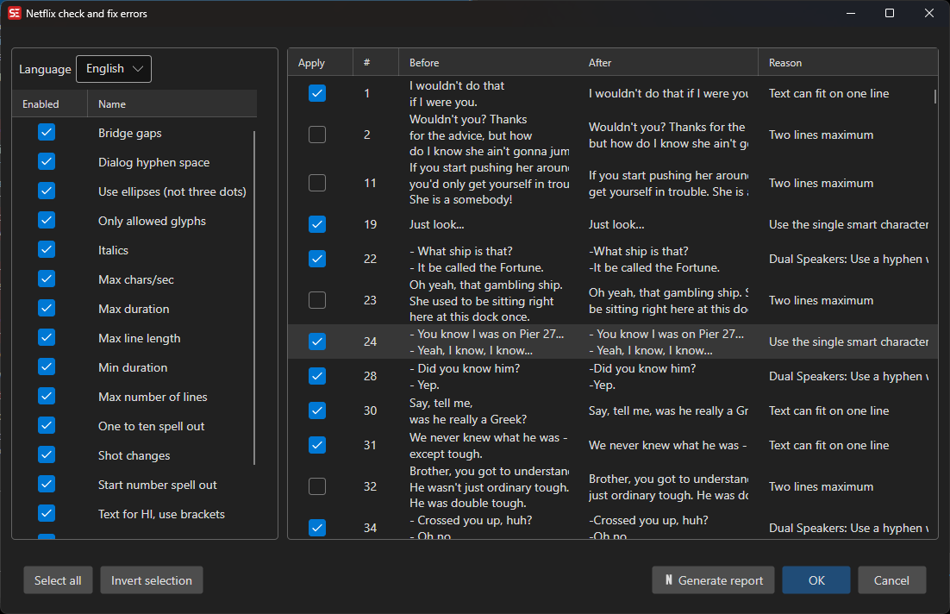Maximize the Netflix check window

pyautogui.click(x=890, y=13)
